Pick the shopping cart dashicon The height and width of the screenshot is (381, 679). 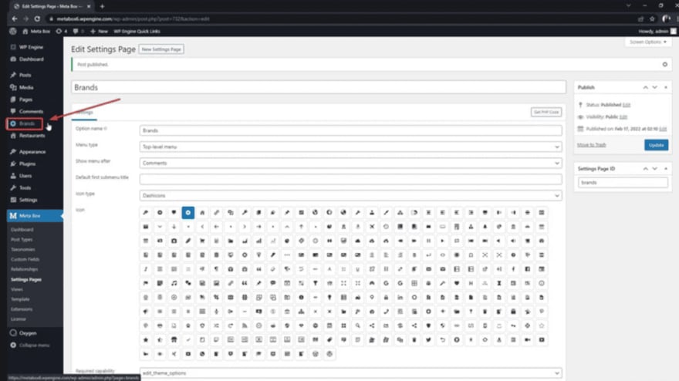tap(202, 241)
